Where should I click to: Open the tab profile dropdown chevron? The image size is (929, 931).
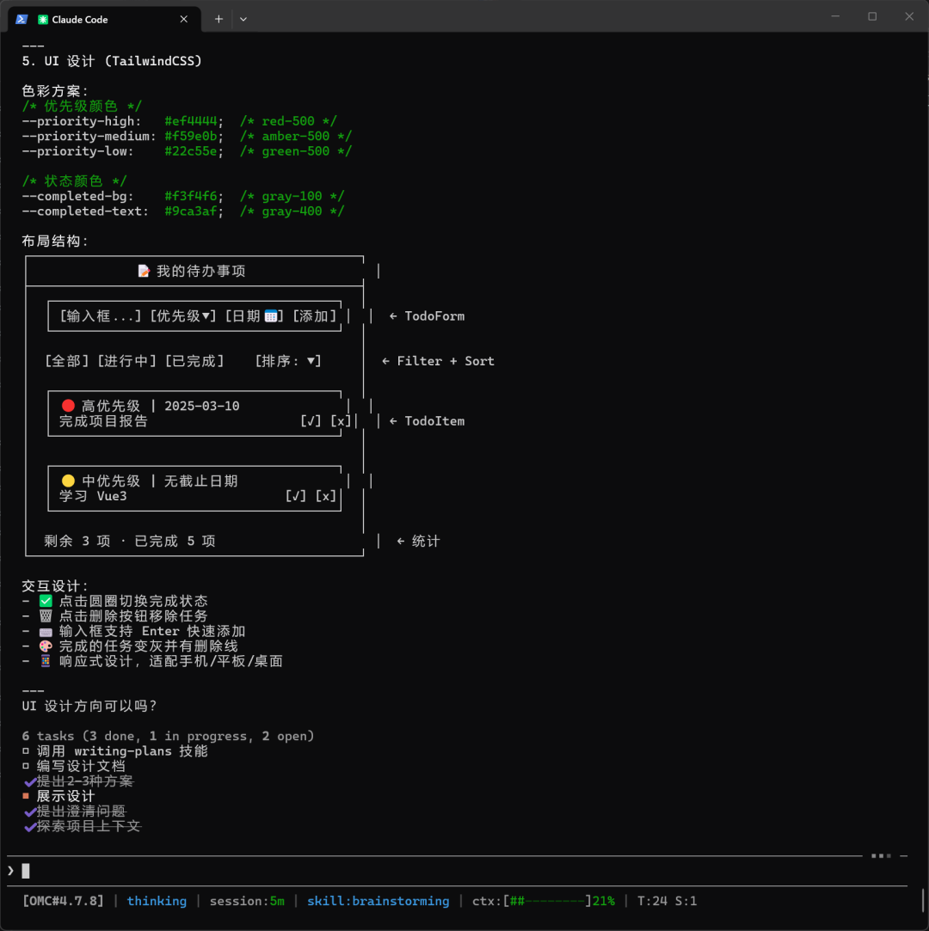coord(243,19)
